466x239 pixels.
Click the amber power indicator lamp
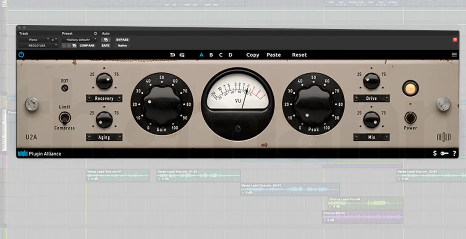pos(410,88)
